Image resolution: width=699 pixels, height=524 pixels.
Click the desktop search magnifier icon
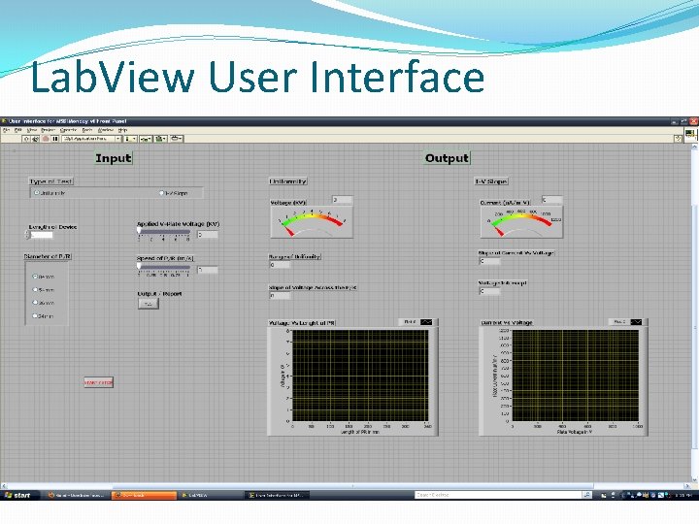(x=587, y=495)
